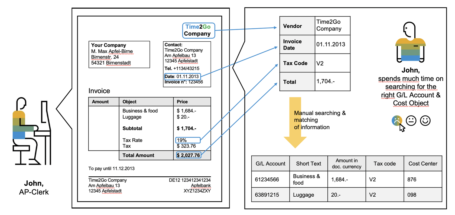The width and height of the screenshot is (455, 215).
Task: Click the Total value 1,704.- cell
Action: tap(333, 82)
